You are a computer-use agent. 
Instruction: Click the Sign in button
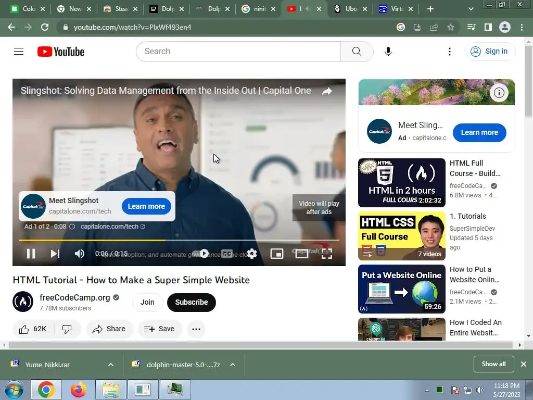pyautogui.click(x=489, y=52)
